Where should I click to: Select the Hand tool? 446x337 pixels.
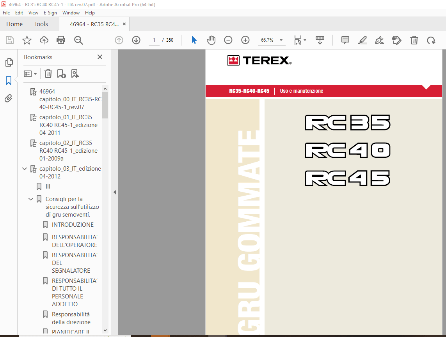(211, 40)
